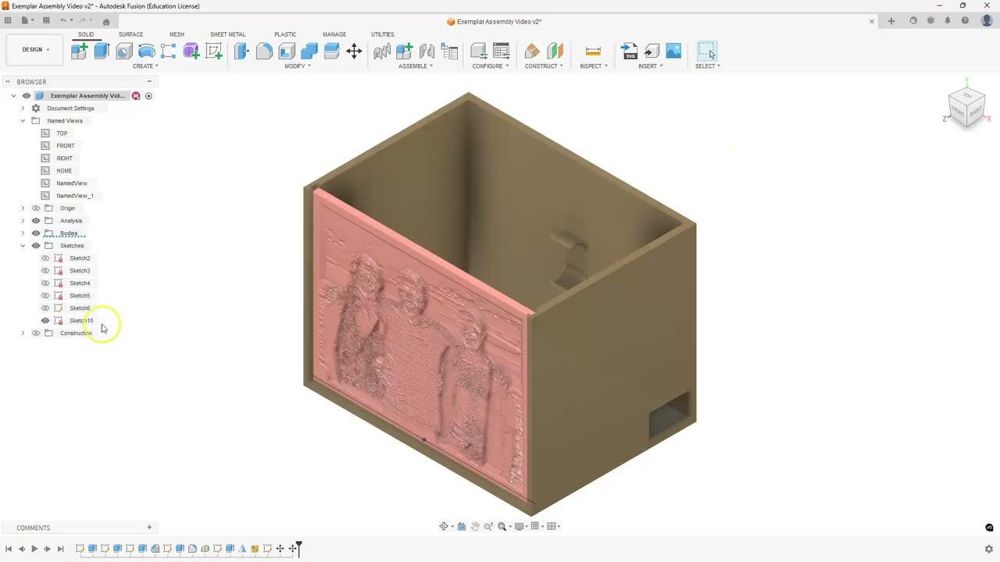Select the Offset Face modify tool
The image size is (1000, 562).
point(331,52)
